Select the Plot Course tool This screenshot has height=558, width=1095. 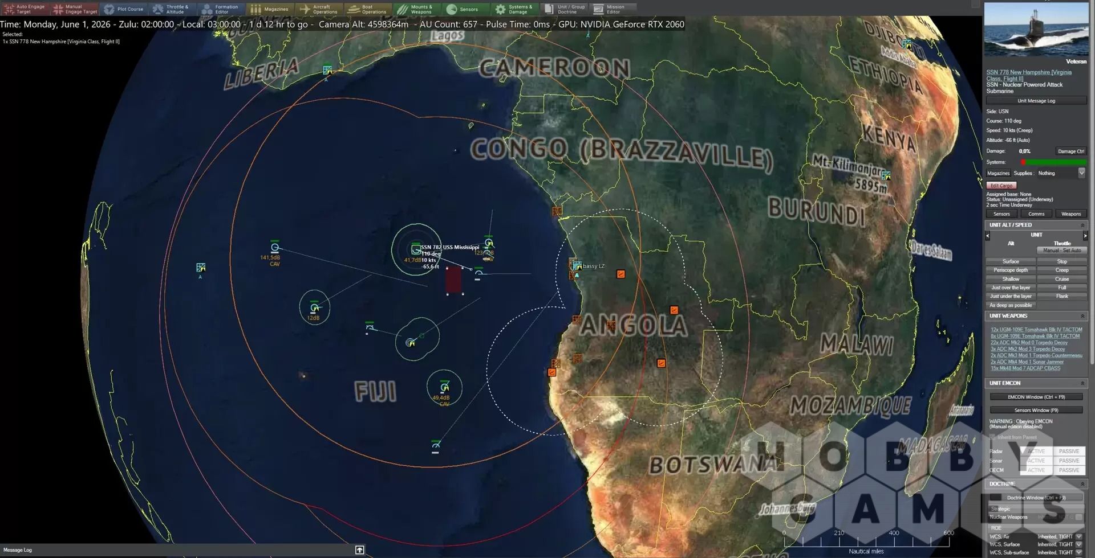[124, 9]
